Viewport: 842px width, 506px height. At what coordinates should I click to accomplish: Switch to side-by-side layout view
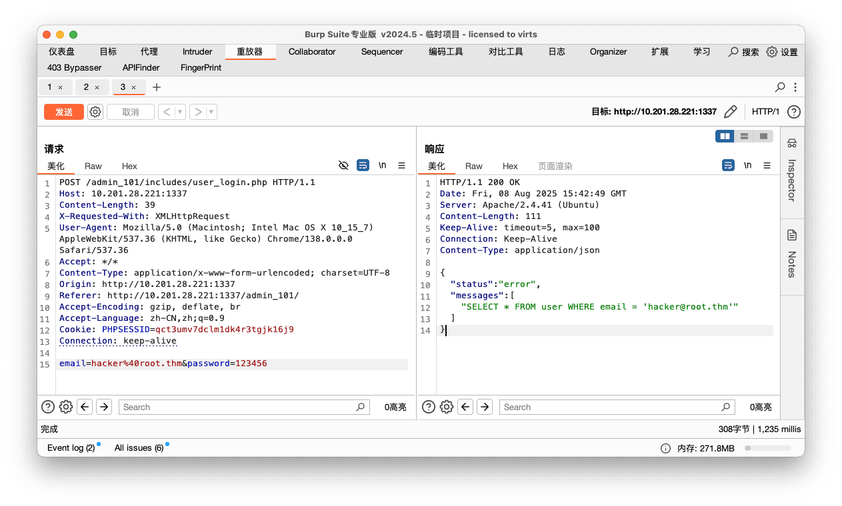point(725,136)
